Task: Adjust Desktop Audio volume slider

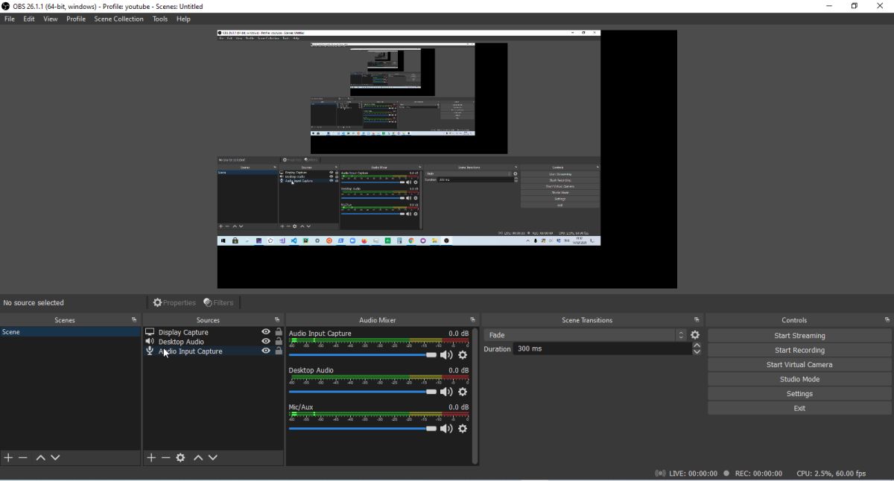Action: [362, 392]
